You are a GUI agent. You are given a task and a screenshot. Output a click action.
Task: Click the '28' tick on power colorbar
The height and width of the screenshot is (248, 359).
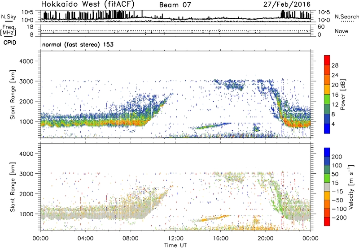tap(335, 65)
